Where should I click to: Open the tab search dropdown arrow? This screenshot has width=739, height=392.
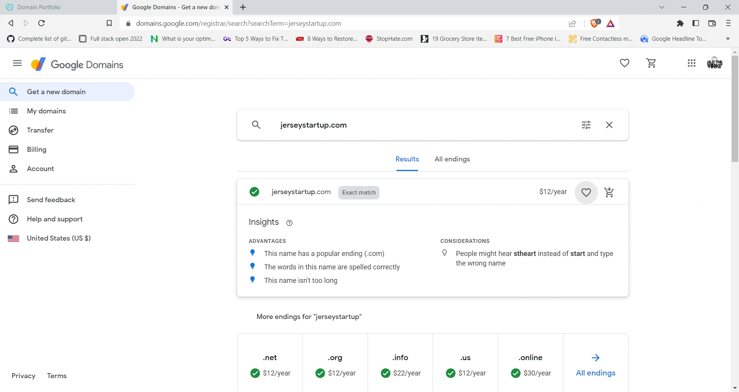(662, 7)
